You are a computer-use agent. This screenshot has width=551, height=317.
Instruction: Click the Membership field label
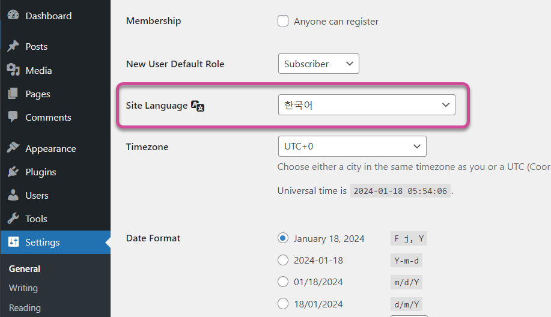point(154,20)
